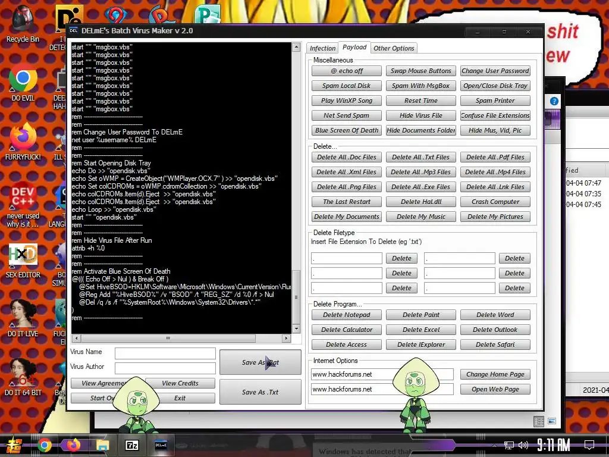The width and height of the screenshot is (609, 457).
Task: Click the Confuse File Extensions button
Action: click(x=495, y=115)
